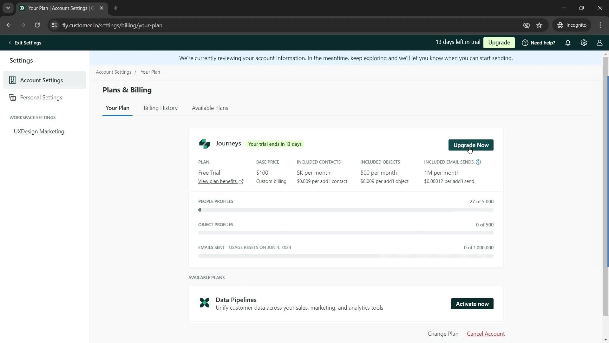Click the browser back navigation arrow
The width and height of the screenshot is (609, 343).
[x=8, y=25]
